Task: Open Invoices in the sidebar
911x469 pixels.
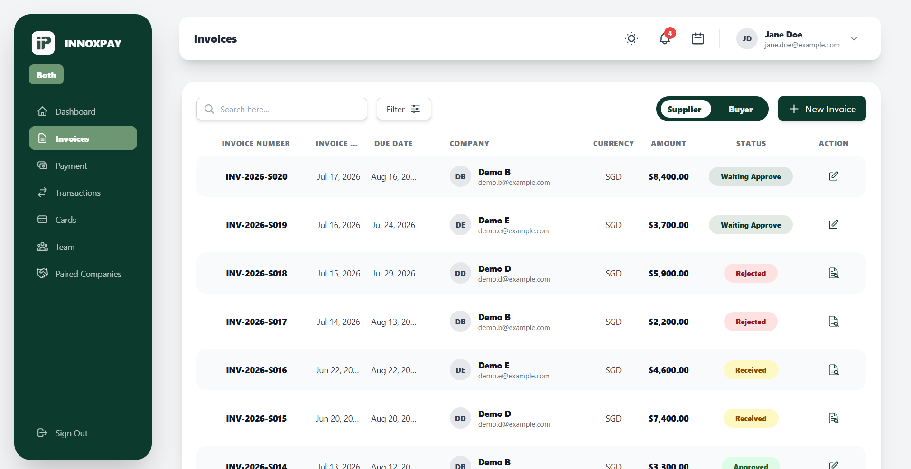Action: 83,138
